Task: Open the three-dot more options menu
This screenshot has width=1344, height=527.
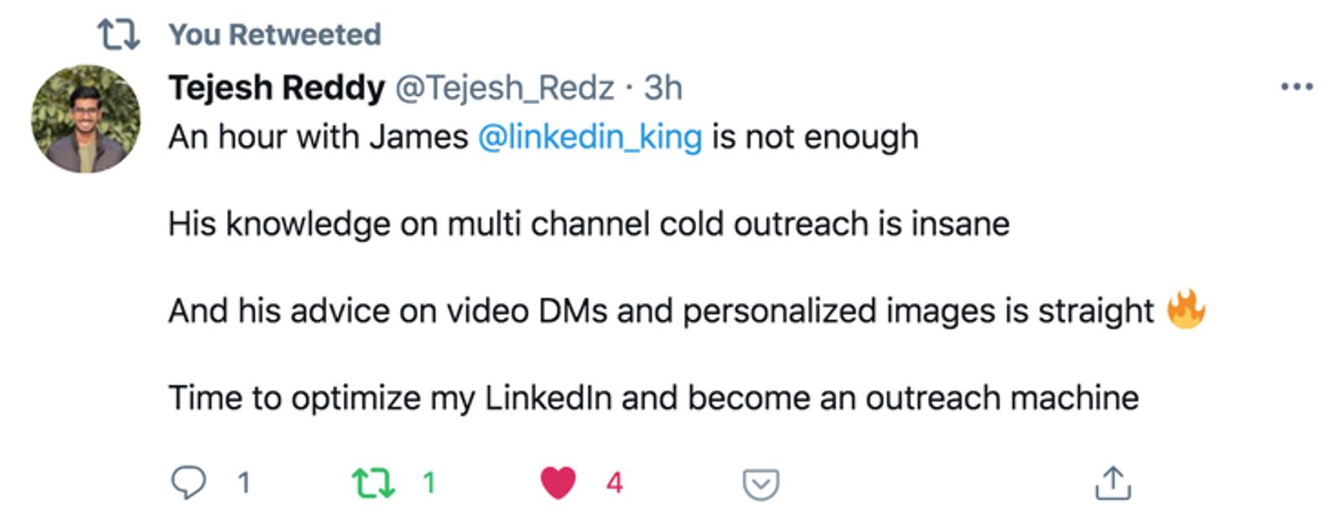Action: coord(1296,86)
